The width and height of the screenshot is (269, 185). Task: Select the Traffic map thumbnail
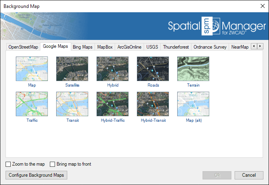coord(32,104)
